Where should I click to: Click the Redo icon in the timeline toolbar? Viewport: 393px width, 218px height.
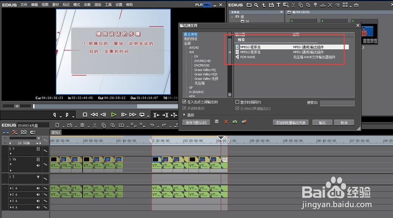click(164, 125)
